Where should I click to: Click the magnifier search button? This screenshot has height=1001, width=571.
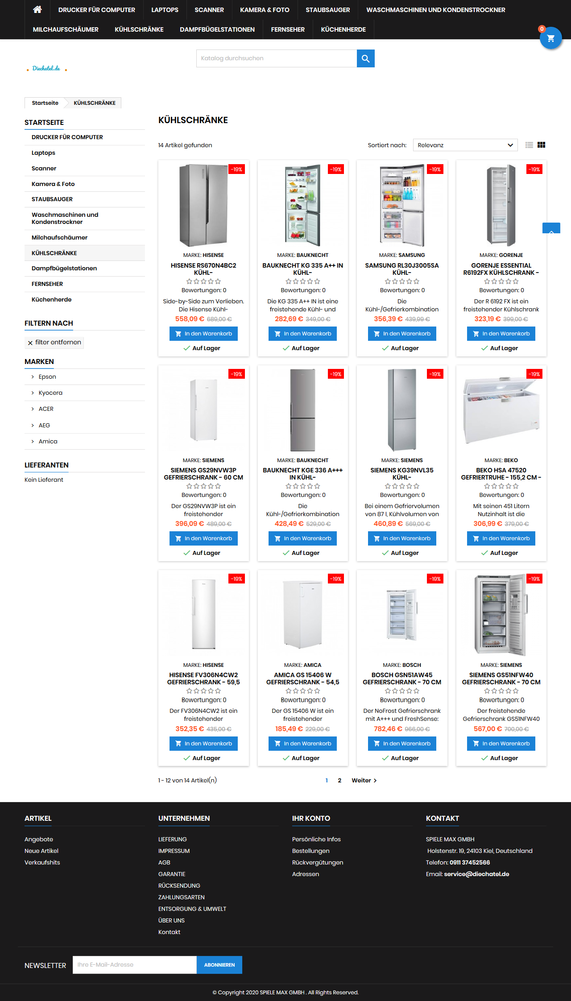pyautogui.click(x=365, y=58)
